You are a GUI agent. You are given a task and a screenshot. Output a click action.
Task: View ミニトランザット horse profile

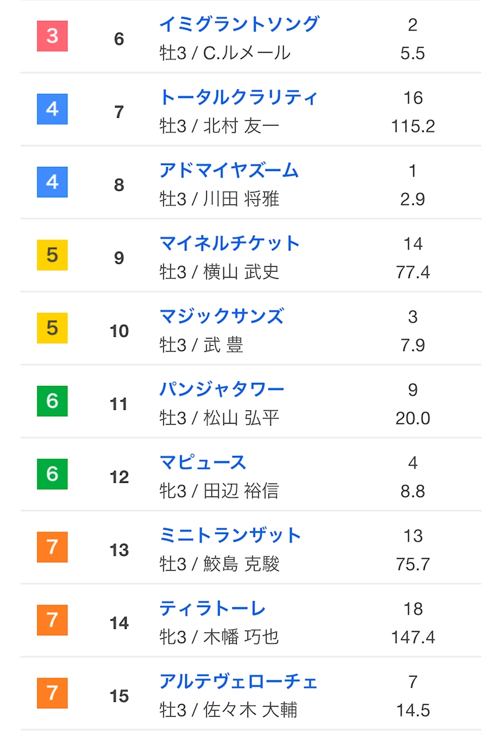[x=230, y=535]
